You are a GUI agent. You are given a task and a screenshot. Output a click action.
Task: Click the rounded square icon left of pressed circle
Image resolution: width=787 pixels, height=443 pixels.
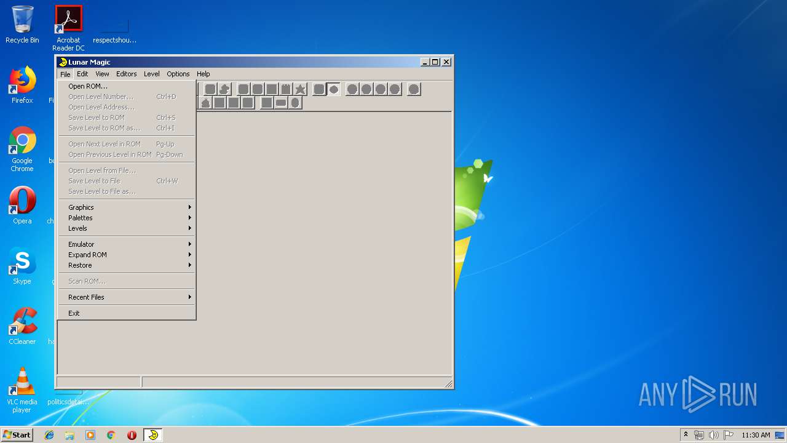(319, 89)
